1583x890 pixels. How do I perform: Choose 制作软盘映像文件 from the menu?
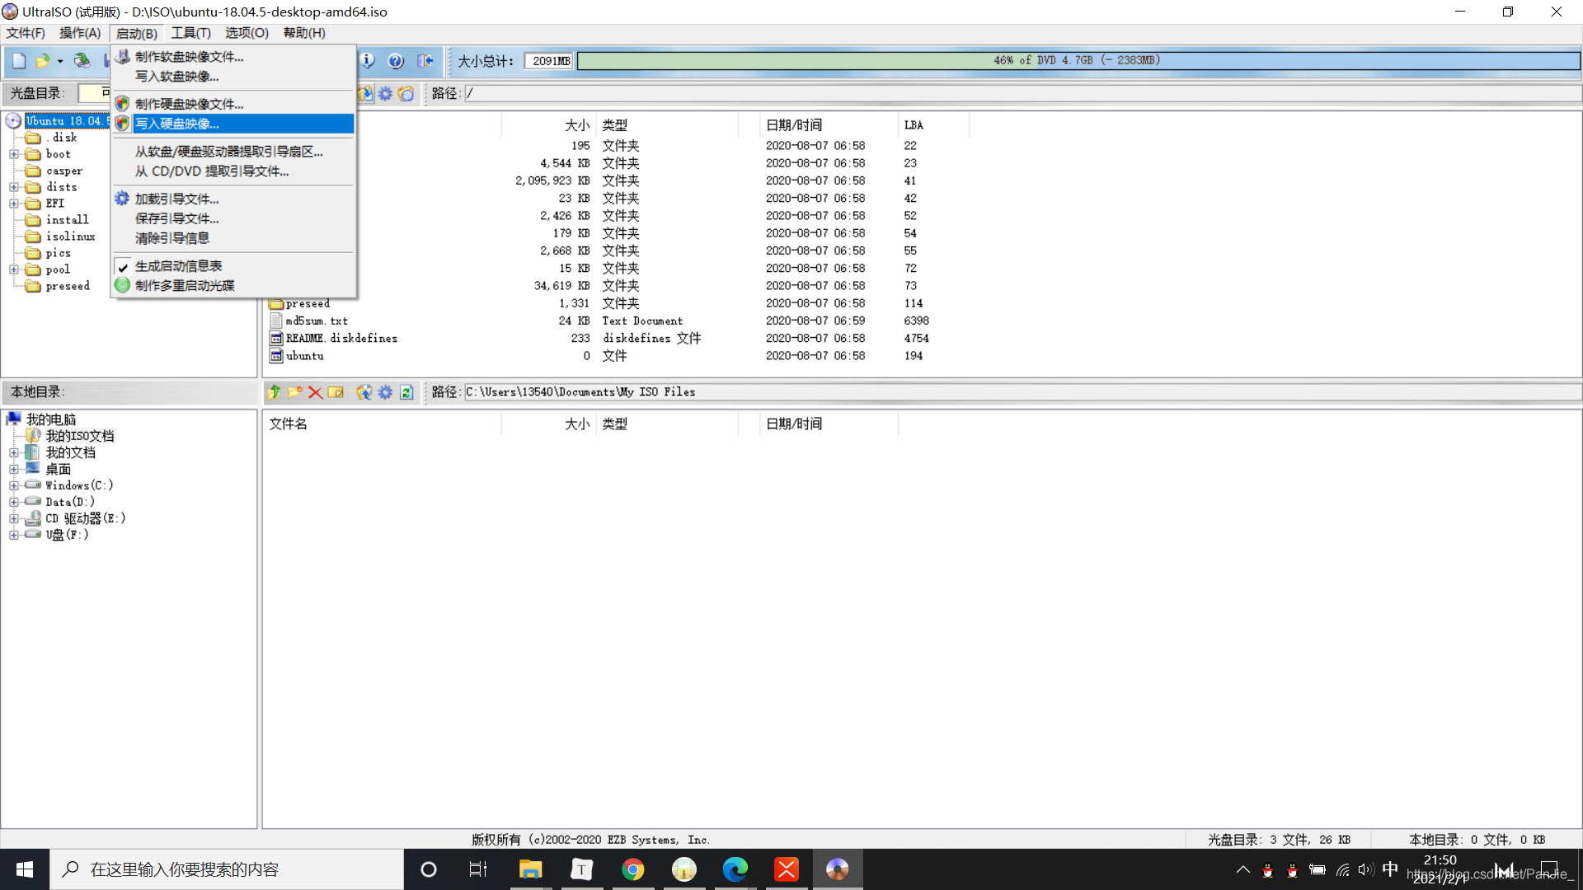pos(233,57)
